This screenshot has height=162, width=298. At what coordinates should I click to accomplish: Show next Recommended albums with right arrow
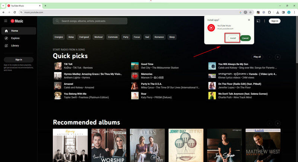(278, 123)
